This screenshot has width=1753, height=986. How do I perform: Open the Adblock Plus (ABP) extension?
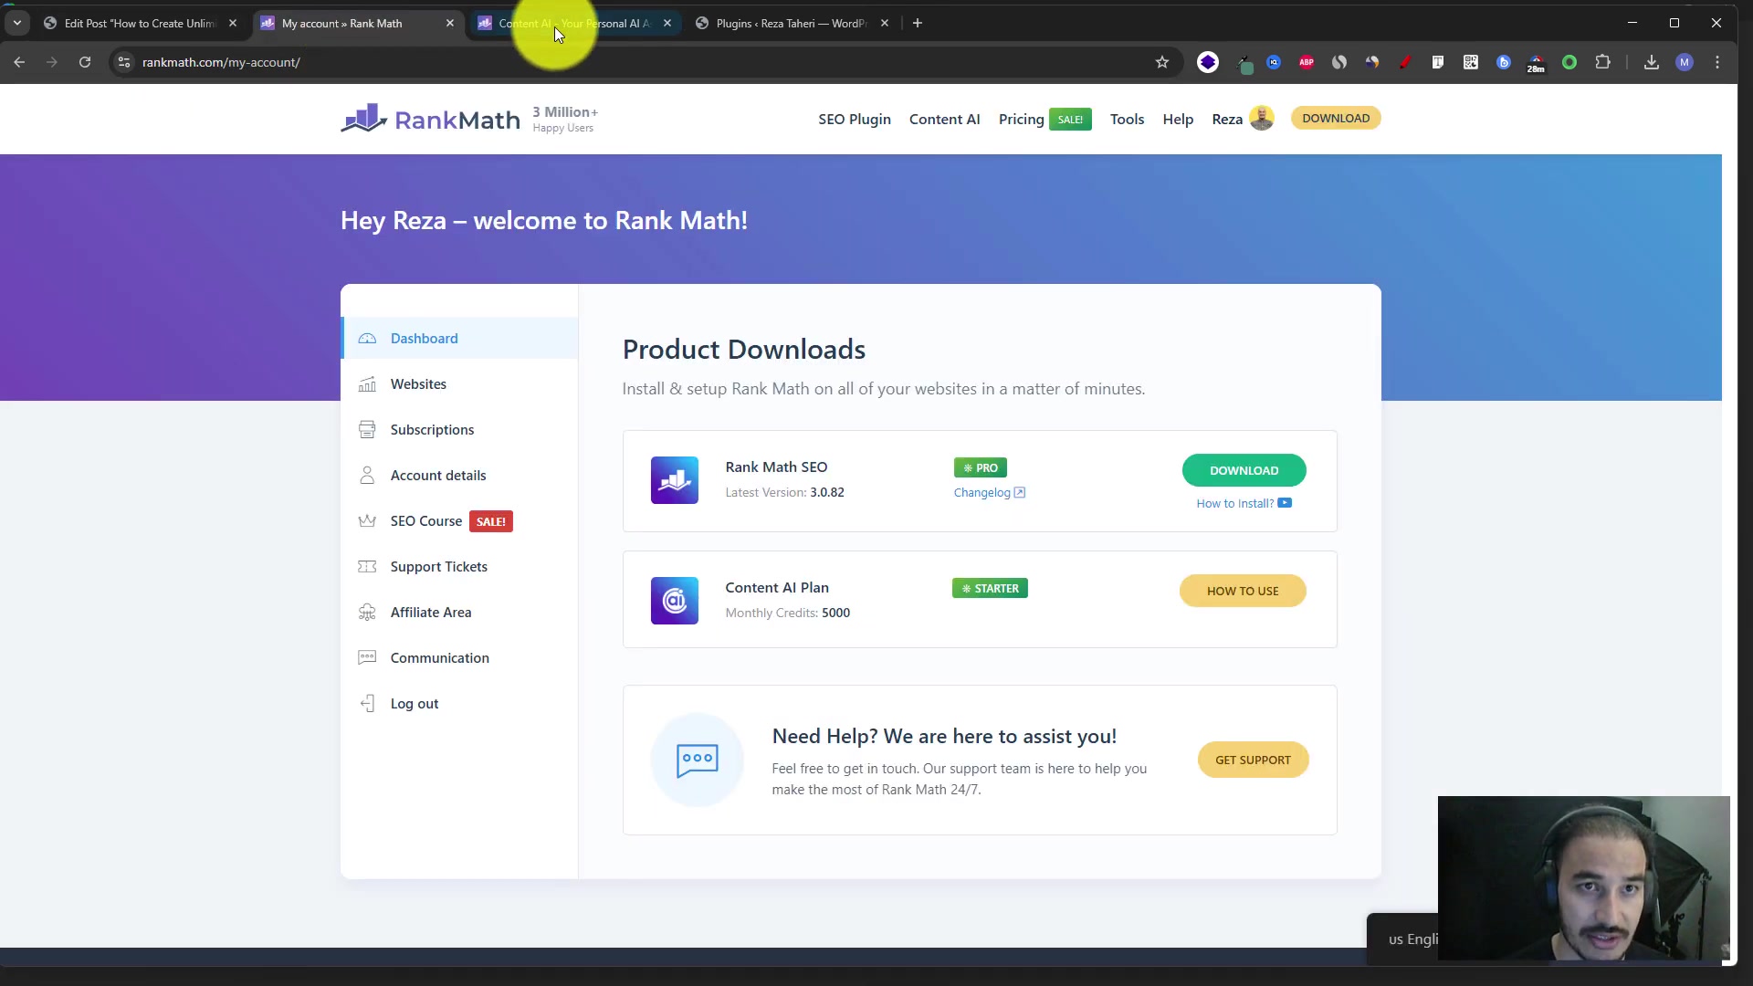[1307, 62]
